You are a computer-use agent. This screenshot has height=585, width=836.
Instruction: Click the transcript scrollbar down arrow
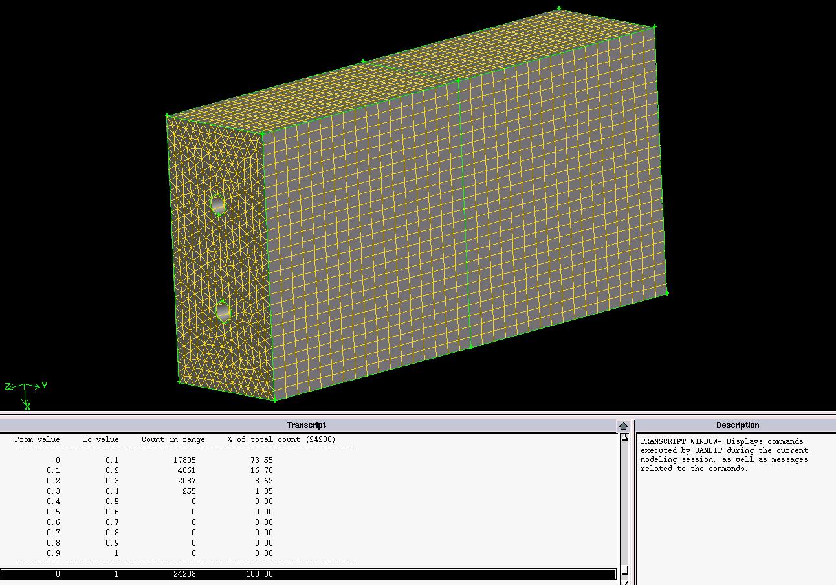(624, 570)
